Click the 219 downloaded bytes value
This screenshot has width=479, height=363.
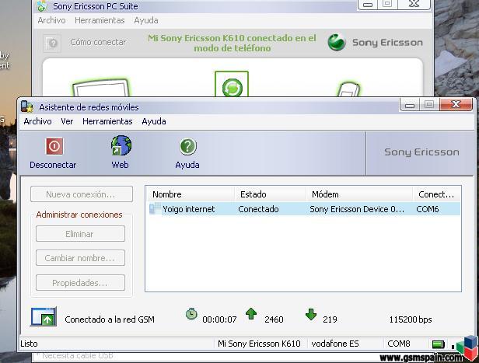(x=330, y=319)
